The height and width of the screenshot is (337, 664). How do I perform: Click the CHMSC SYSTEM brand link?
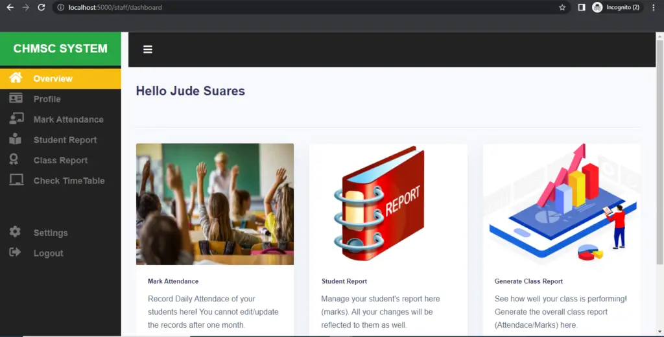click(60, 49)
